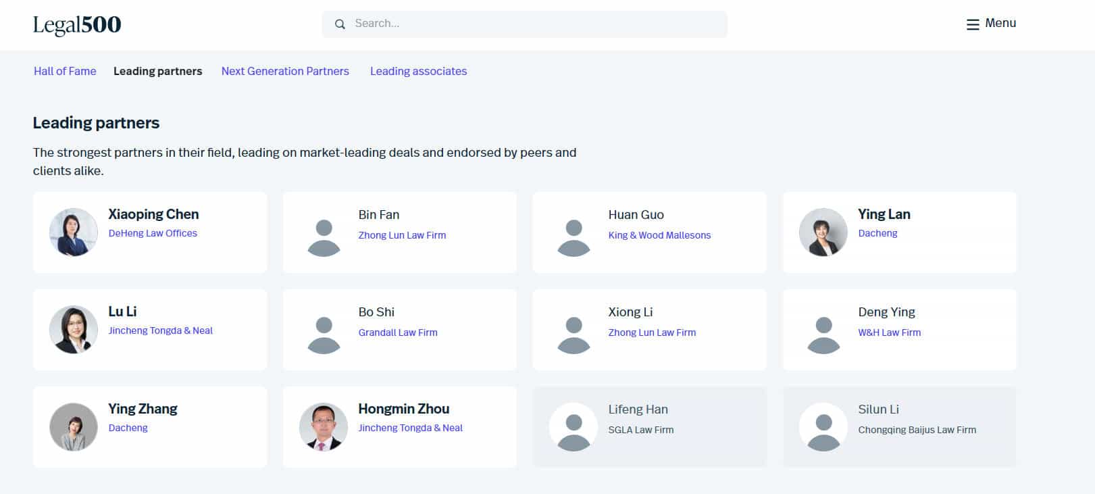Open Hongmin Zhou's name link
The width and height of the screenshot is (1095, 494).
click(404, 409)
